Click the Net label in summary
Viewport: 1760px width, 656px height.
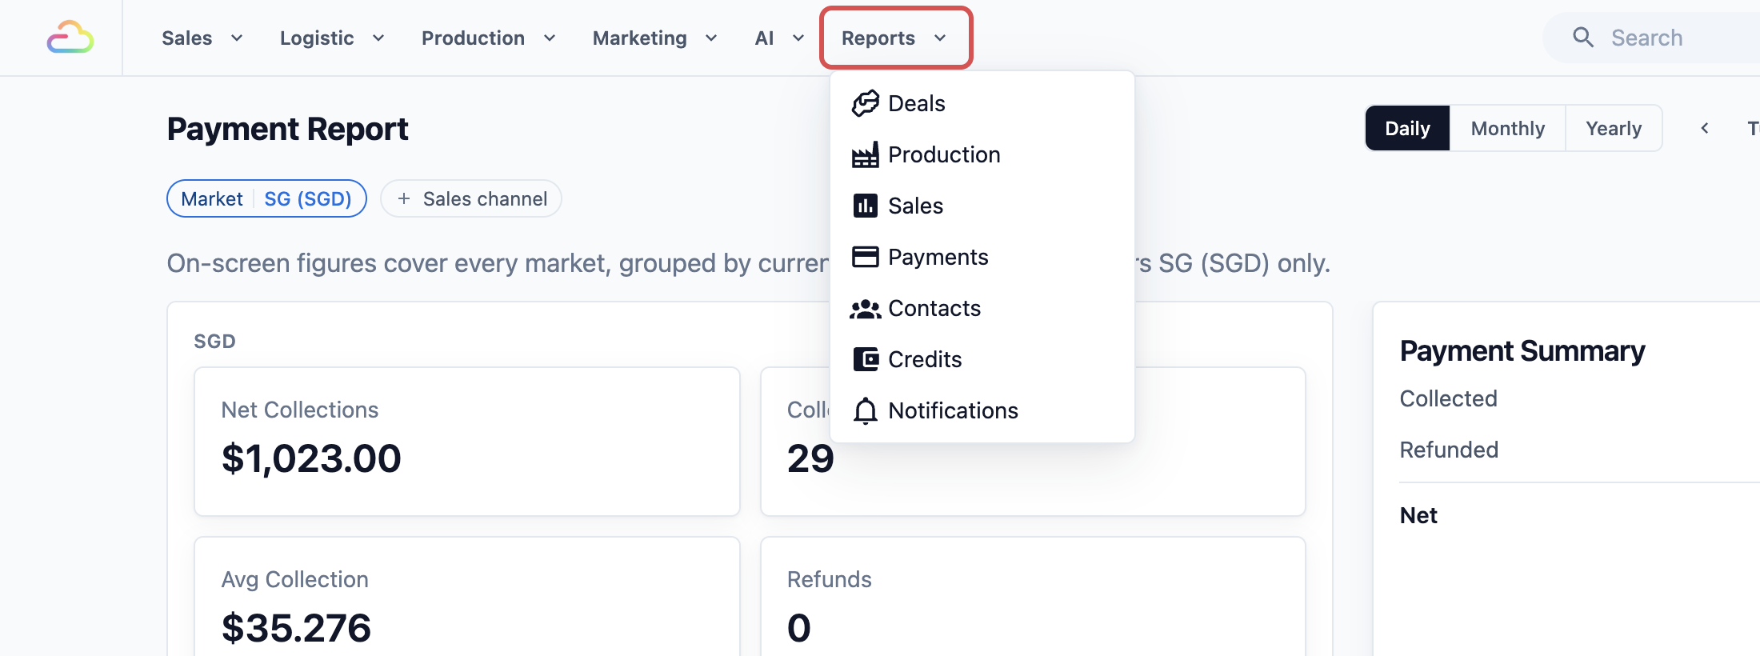click(1418, 515)
